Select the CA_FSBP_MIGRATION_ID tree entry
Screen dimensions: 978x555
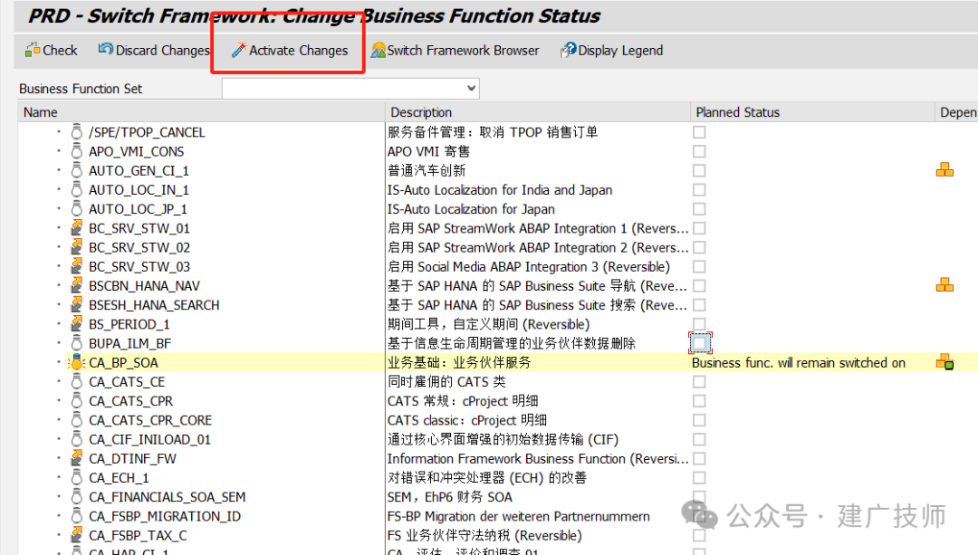tap(165, 516)
